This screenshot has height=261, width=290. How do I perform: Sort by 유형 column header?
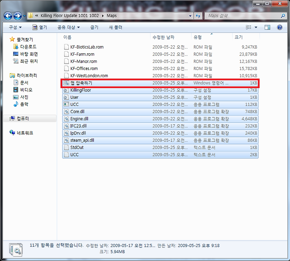click(x=212, y=37)
